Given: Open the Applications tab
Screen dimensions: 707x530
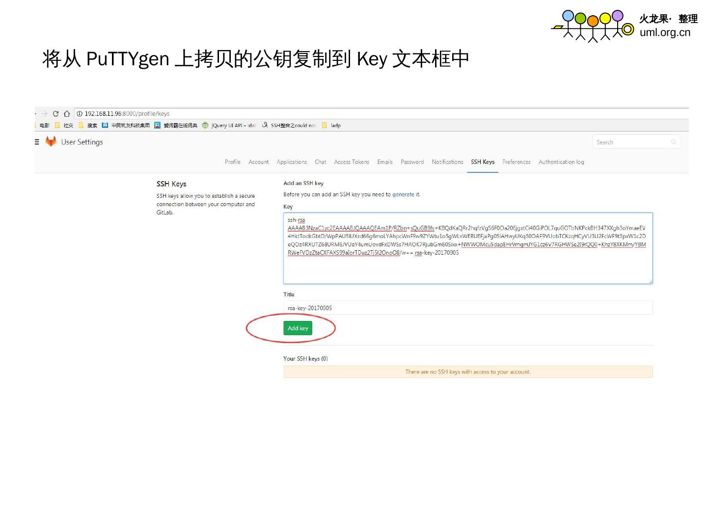Looking at the screenshot, I should [x=292, y=162].
